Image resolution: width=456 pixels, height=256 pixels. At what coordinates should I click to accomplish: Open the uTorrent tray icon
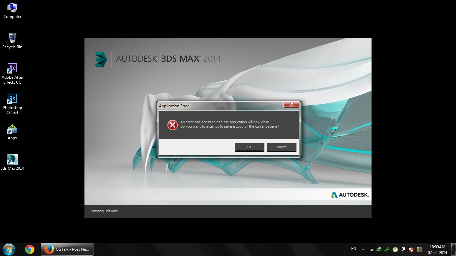click(x=395, y=249)
